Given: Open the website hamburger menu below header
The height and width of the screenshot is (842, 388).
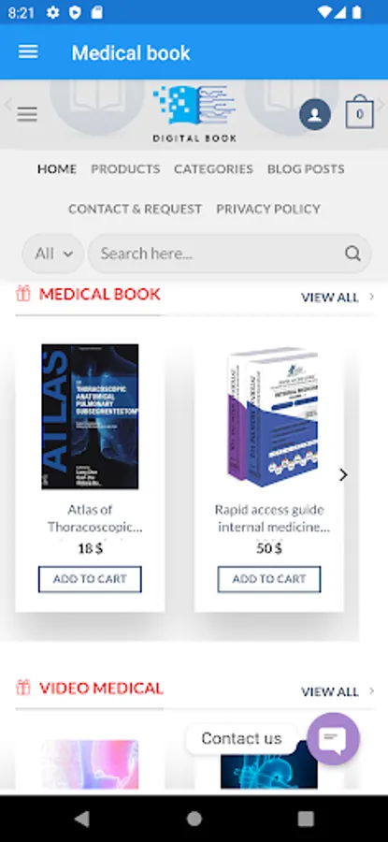Looking at the screenshot, I should [x=27, y=114].
